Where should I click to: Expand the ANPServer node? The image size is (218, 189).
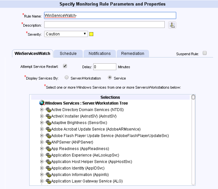[42, 142]
